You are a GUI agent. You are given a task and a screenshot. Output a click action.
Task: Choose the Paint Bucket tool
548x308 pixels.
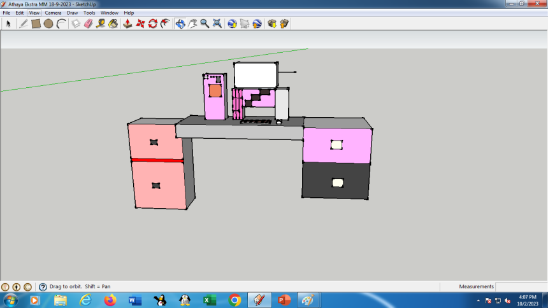coord(113,24)
